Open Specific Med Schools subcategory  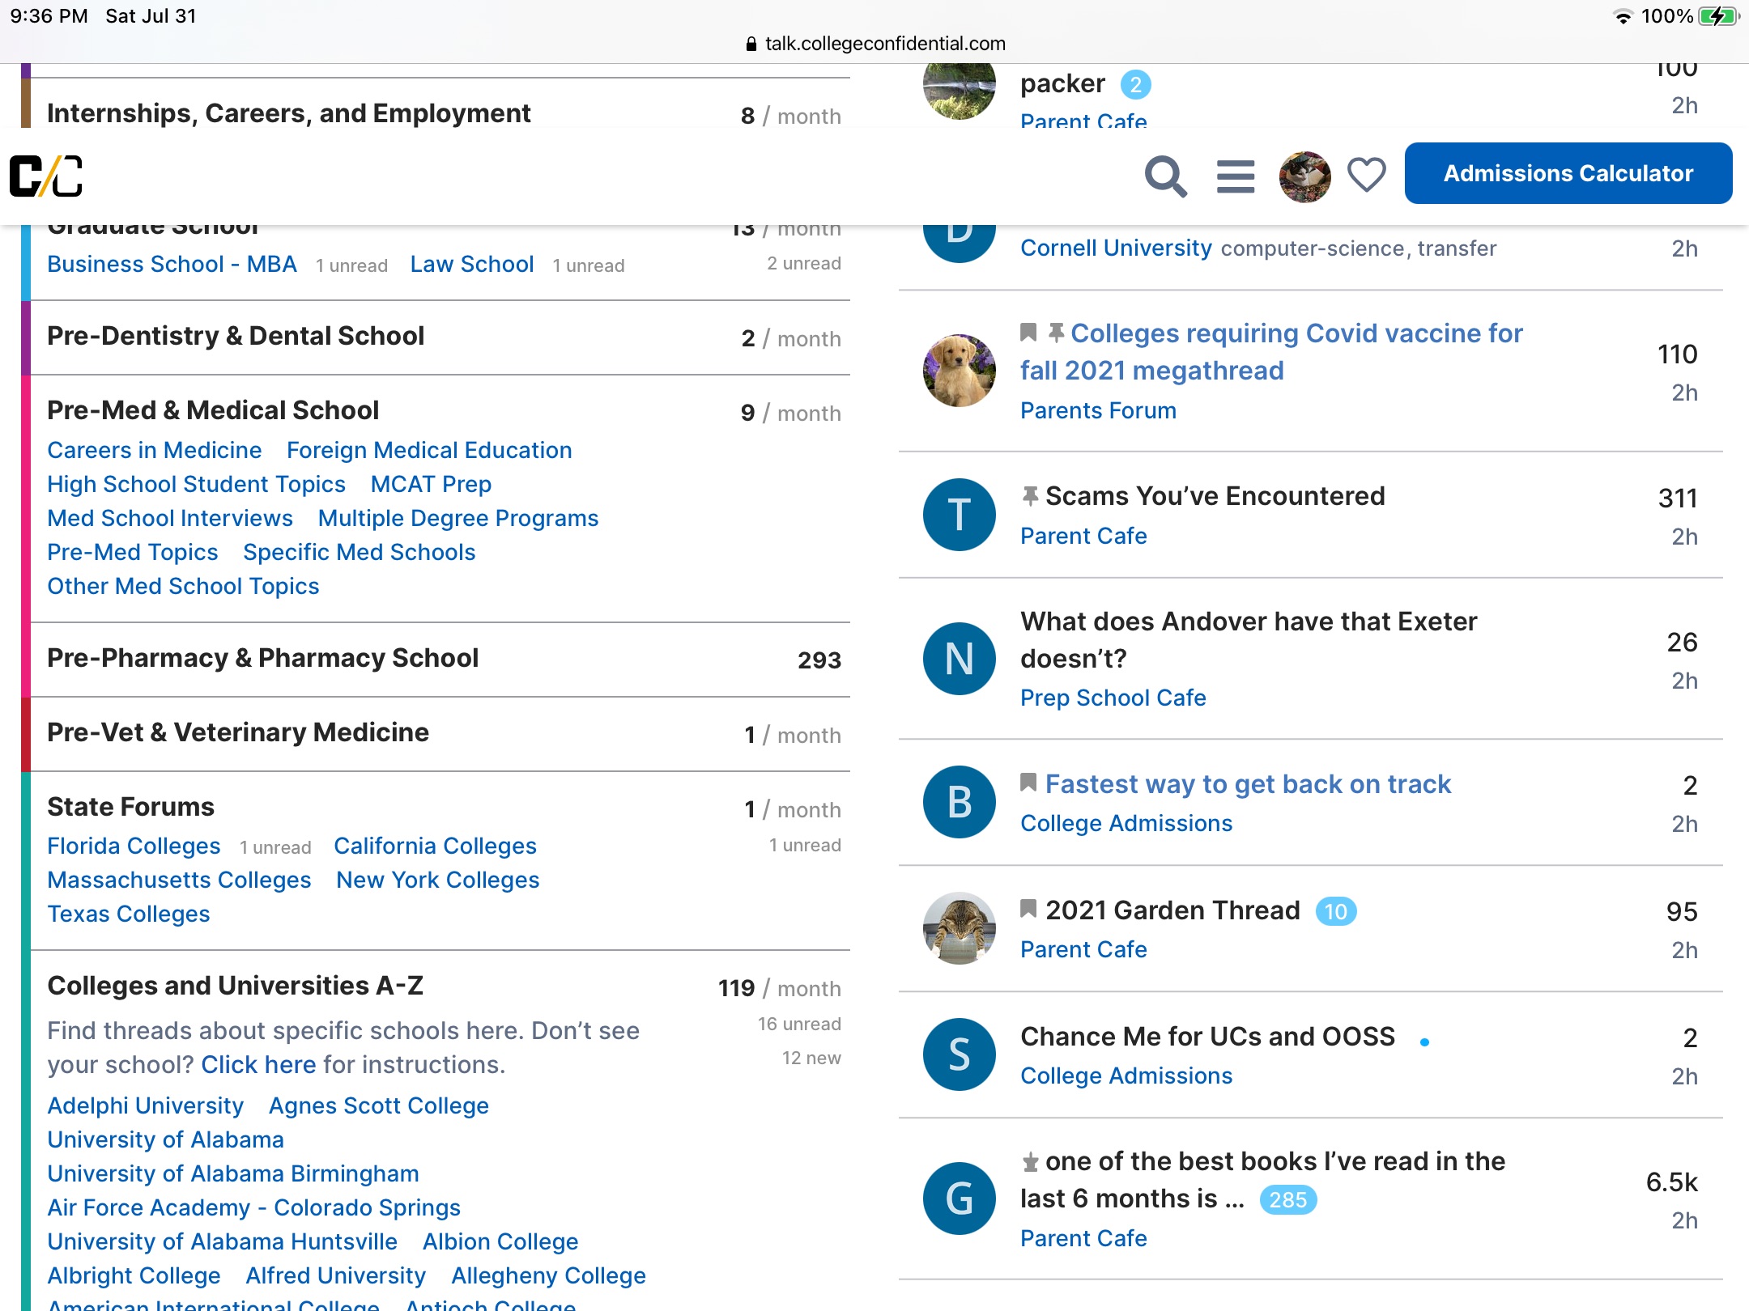point(359,552)
